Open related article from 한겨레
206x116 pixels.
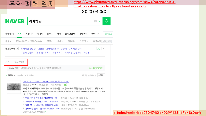(x=42, y=98)
